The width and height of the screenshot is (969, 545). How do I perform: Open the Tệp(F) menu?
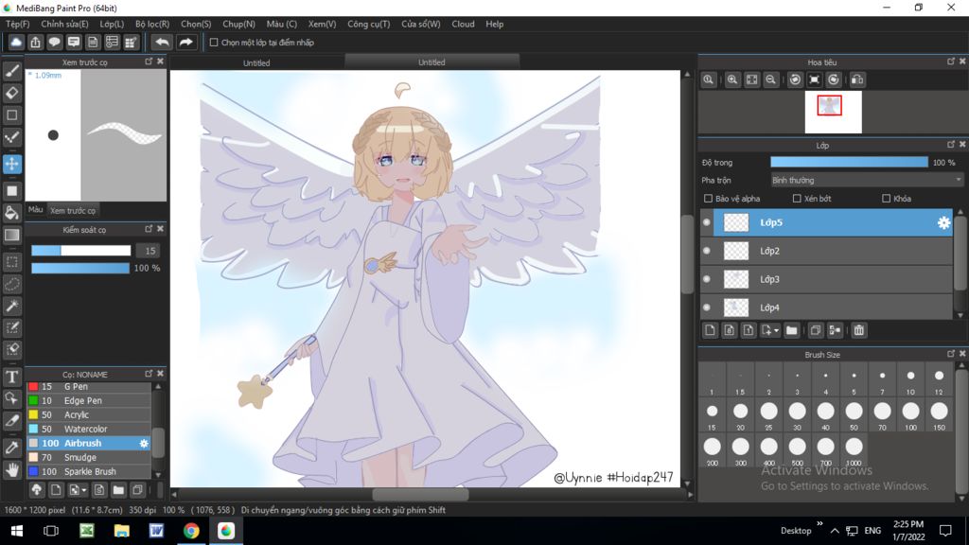tap(17, 24)
